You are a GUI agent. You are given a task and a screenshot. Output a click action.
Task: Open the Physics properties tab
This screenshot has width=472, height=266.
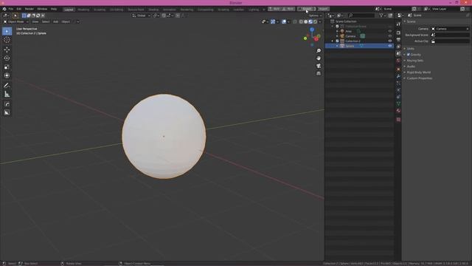click(x=398, y=90)
